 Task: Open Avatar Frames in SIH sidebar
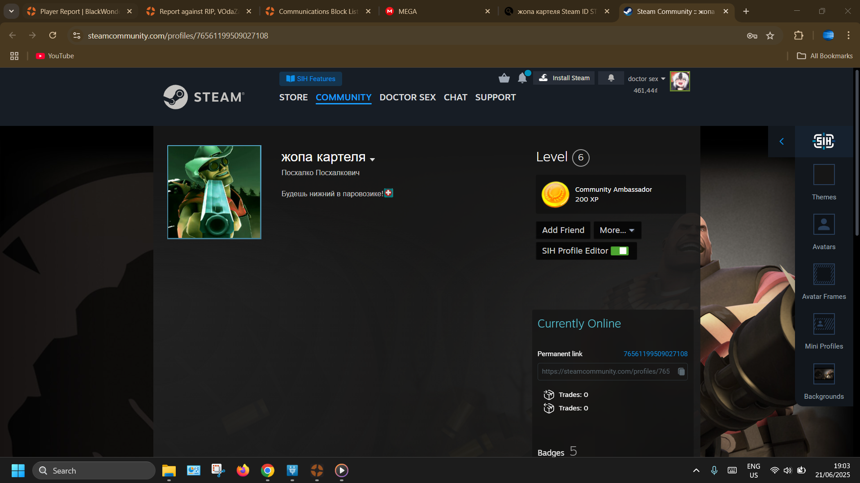click(824, 282)
